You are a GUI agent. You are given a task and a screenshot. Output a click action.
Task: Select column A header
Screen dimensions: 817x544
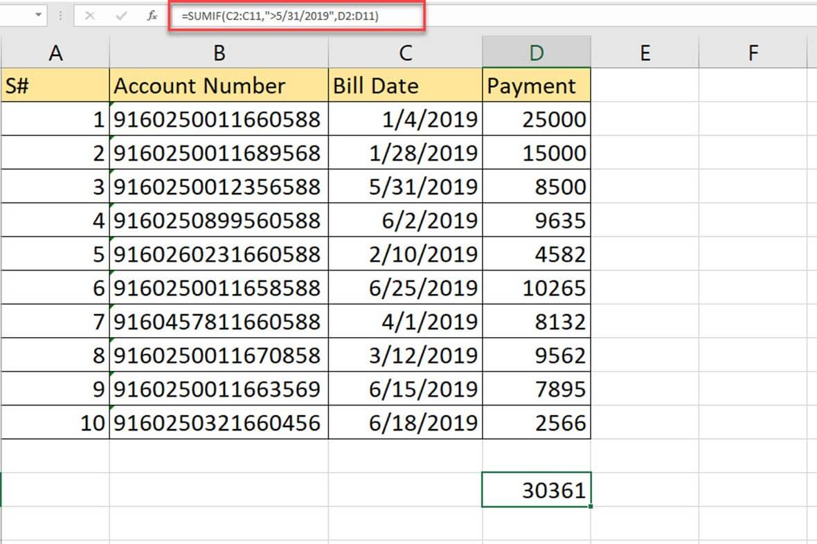(x=55, y=53)
